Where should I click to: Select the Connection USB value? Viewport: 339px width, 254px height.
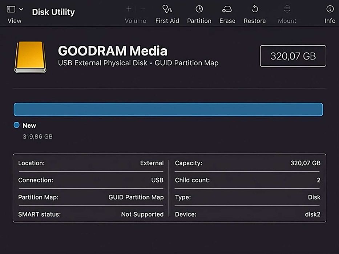click(x=157, y=180)
